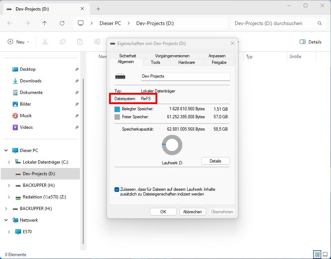
Task: Click the Copy icon in the toolbar
Action: click(x=62, y=41)
